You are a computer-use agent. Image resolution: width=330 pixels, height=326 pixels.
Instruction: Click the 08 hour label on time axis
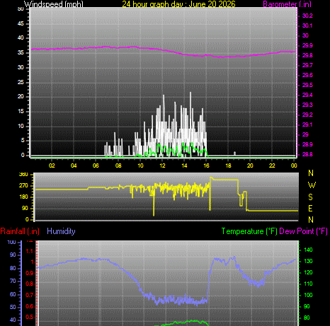pyautogui.click(x=118, y=165)
